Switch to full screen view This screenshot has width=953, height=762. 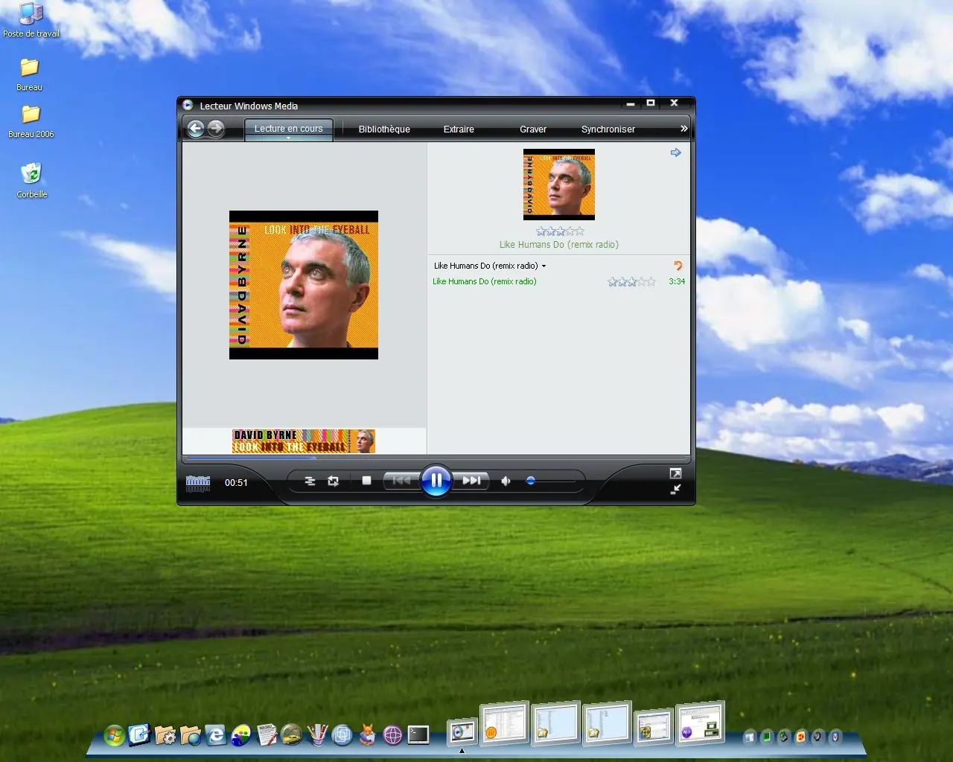(x=675, y=473)
